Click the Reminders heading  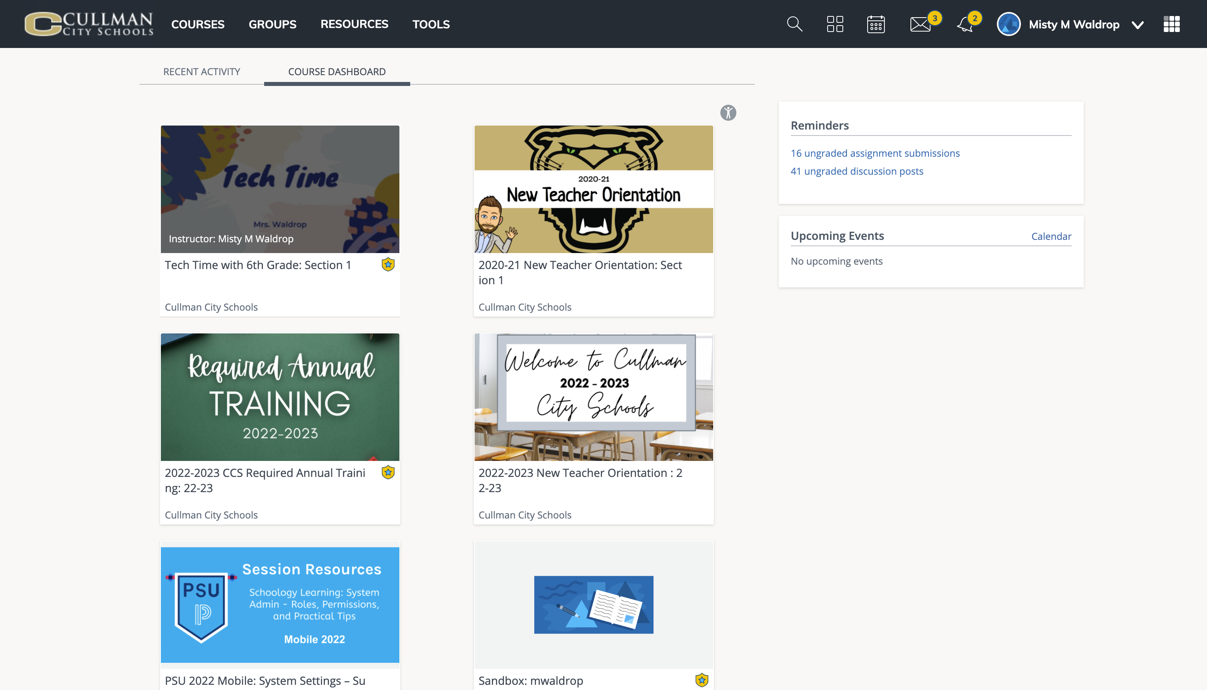coord(820,125)
